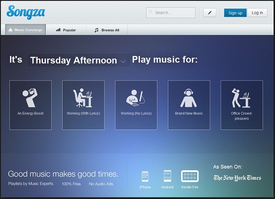Image resolution: width=275 pixels, height=199 pixels.
Task: Switch to the Popular tab
Action: tap(66, 30)
